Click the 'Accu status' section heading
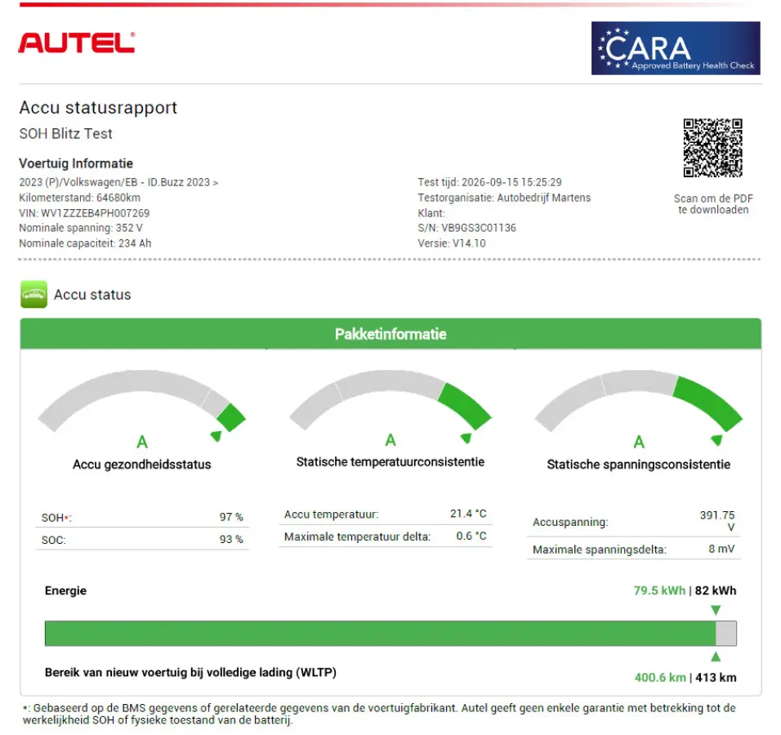 tap(92, 295)
